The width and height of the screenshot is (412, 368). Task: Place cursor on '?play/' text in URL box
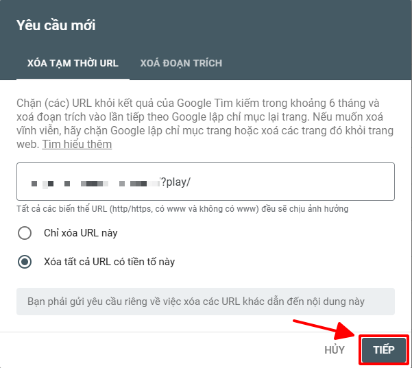point(175,182)
